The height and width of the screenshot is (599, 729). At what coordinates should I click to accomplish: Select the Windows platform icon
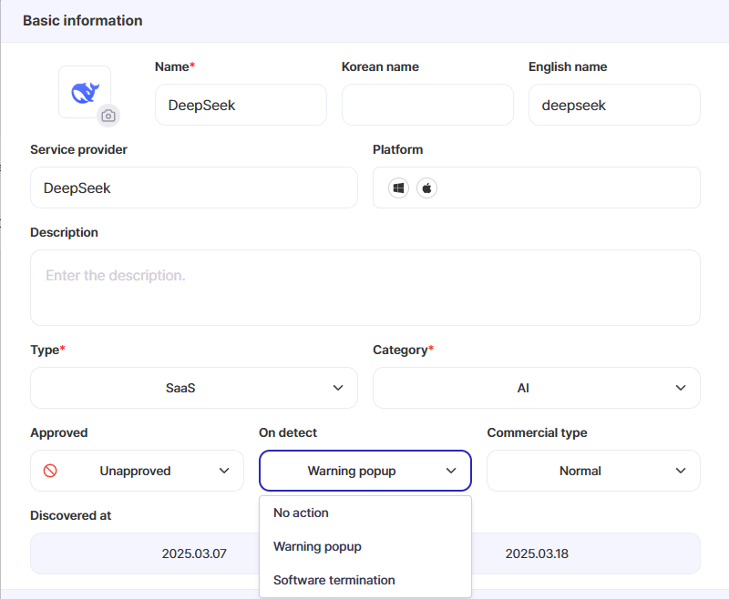[398, 188]
